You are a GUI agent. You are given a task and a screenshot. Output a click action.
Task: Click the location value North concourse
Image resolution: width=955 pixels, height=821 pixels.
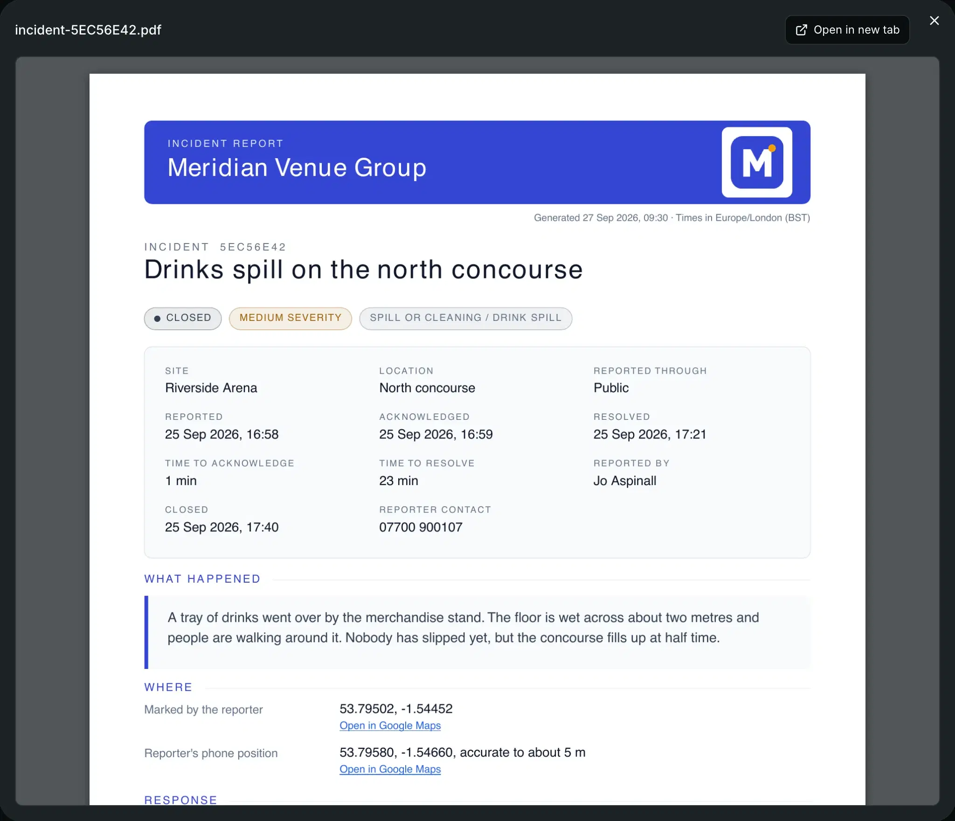[427, 388]
